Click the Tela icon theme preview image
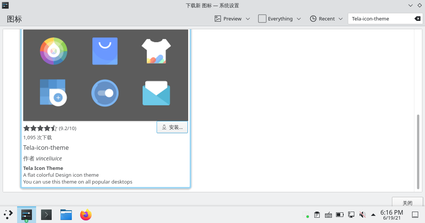This screenshot has height=223, width=425. [105, 75]
